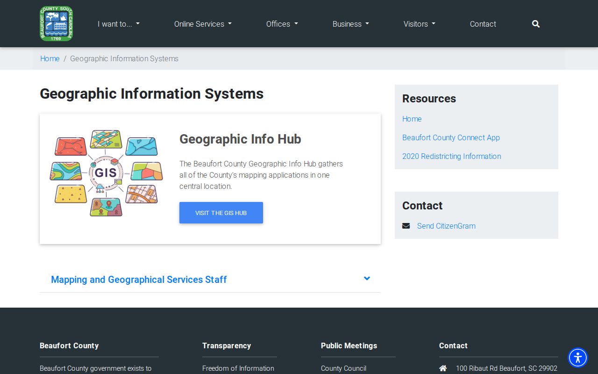Open the accessibility options button

(x=578, y=358)
